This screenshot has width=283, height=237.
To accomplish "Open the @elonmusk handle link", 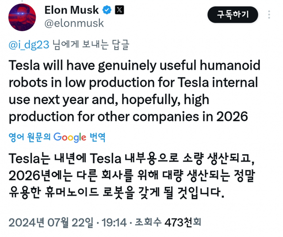I will 74,23.
